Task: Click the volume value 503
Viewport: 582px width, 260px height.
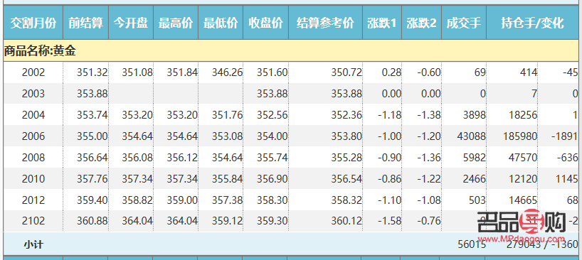Action: [x=477, y=200]
